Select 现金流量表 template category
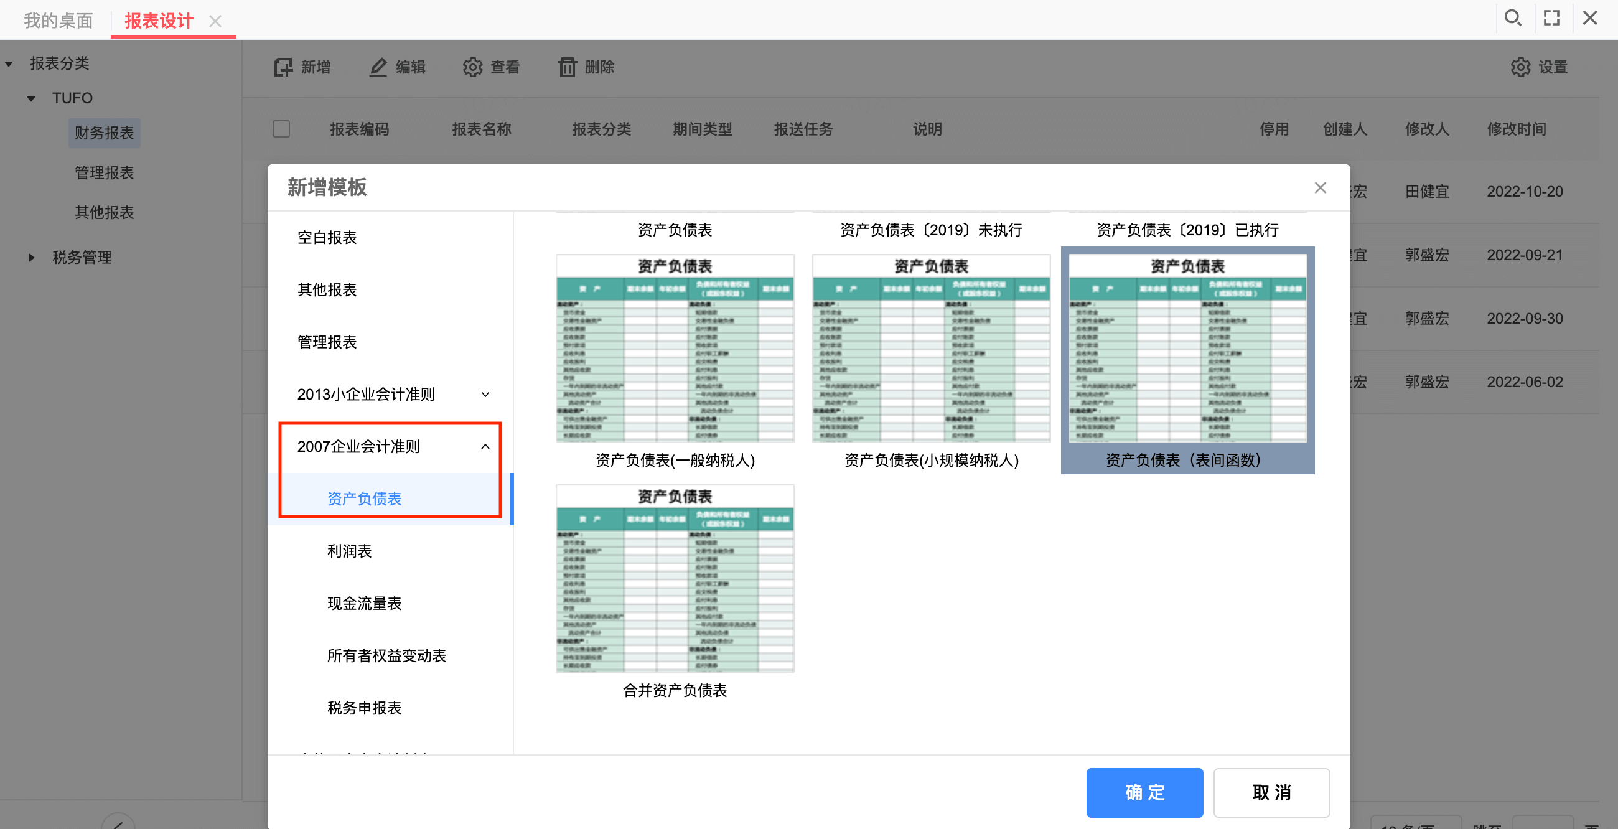 tap(364, 603)
